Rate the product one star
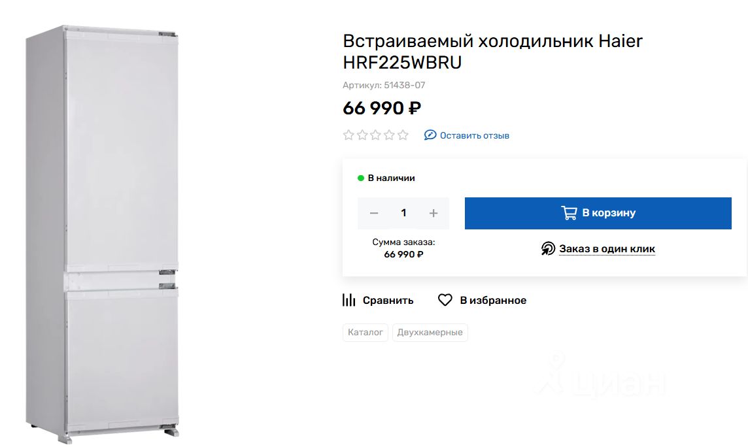Screen dimensions: 748x447 [348, 135]
